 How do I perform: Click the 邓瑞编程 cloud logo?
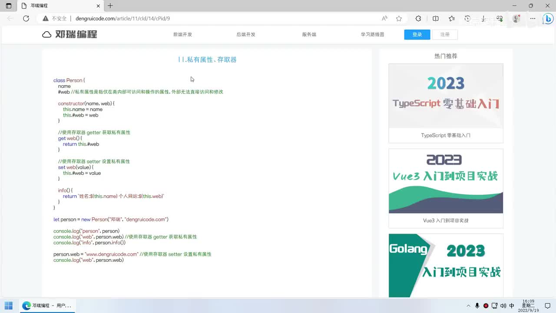[69, 34]
